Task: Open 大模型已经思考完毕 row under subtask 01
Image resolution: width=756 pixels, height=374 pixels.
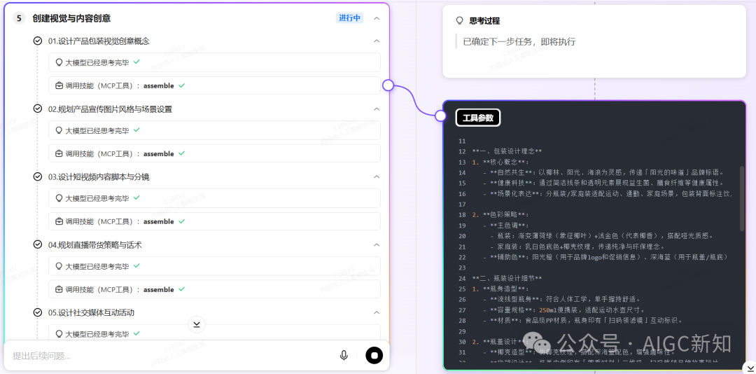Action: pos(215,62)
